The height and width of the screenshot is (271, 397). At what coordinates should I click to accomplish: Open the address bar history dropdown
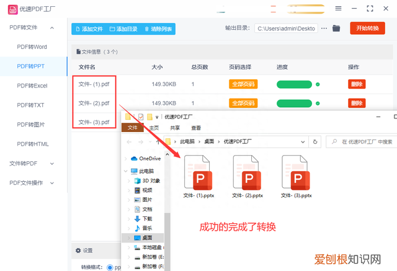click(303, 142)
